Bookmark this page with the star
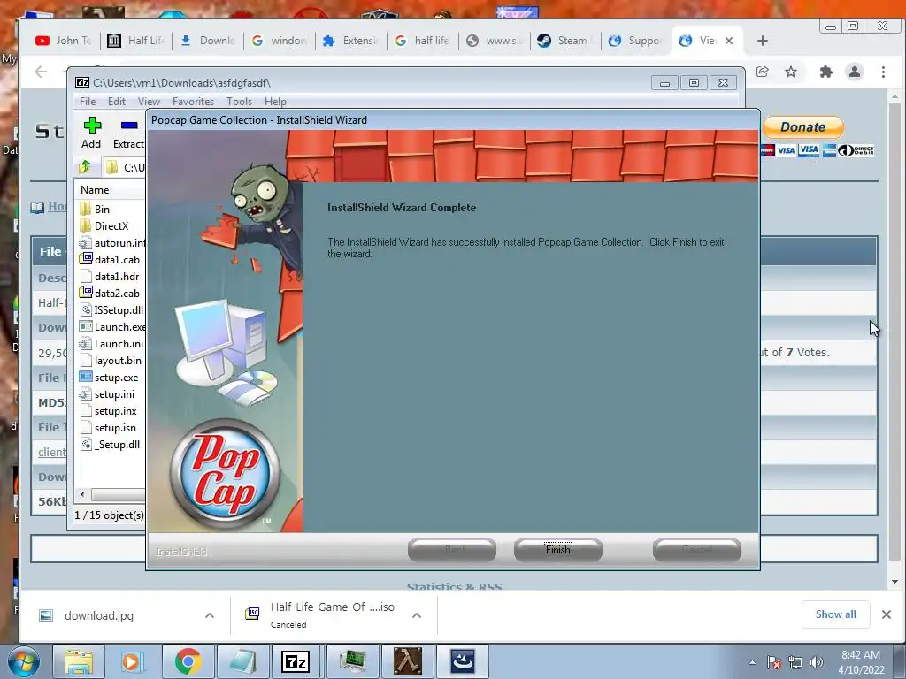The width and height of the screenshot is (906, 679). pyautogui.click(x=791, y=72)
